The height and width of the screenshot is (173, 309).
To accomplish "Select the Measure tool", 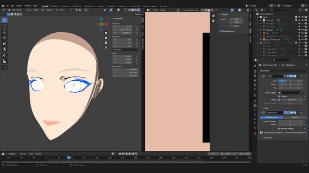I will point(4,61).
